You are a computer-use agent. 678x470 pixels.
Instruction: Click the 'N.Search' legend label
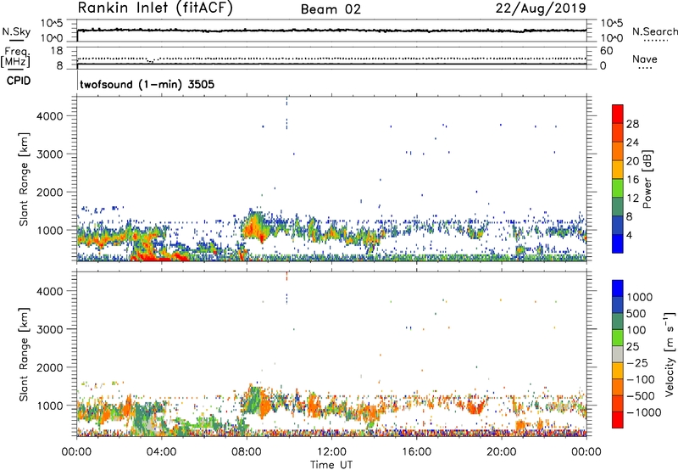[654, 31]
